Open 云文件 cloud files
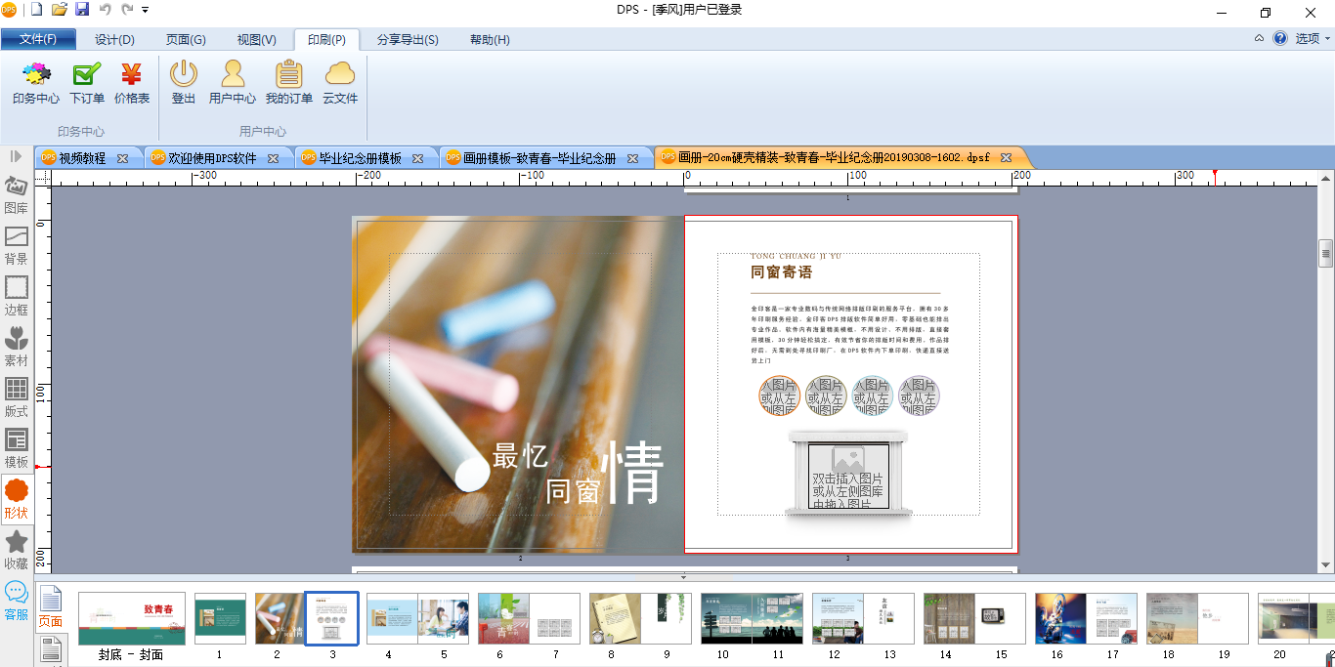 pyautogui.click(x=340, y=83)
